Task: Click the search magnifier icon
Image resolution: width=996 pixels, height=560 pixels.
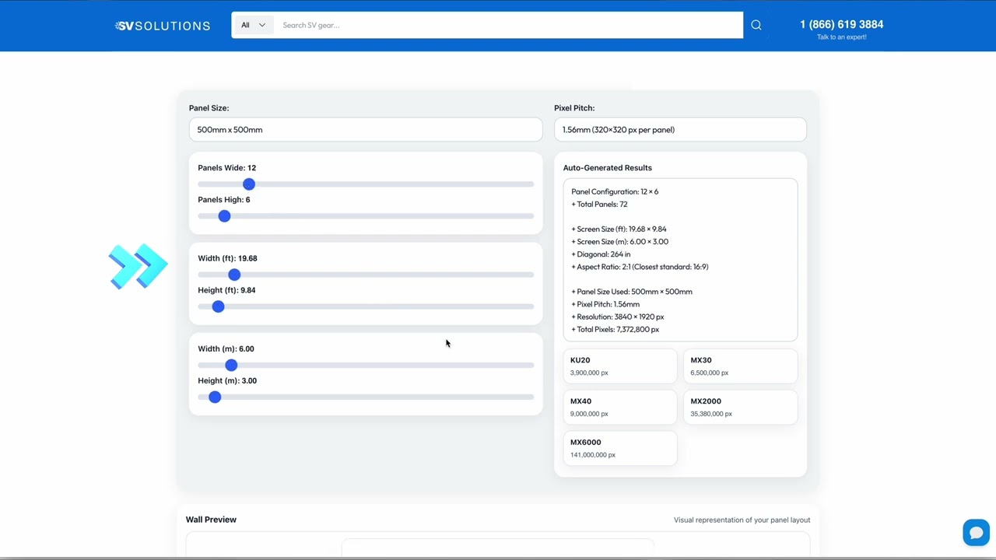Action: pos(756,25)
